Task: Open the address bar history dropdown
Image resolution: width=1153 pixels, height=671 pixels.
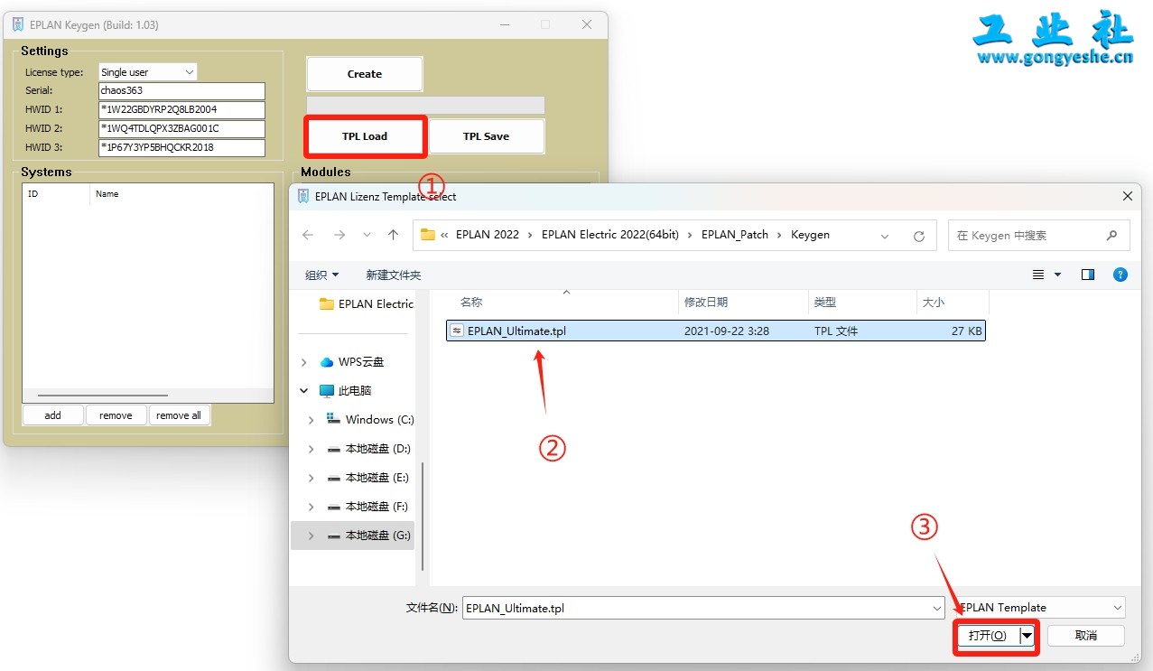Action: (885, 235)
